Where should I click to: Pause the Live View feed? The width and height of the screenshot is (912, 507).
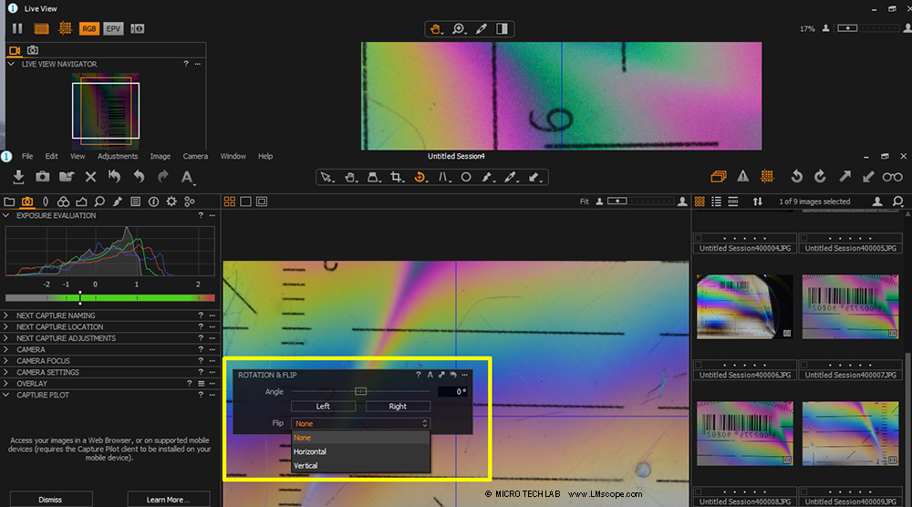tap(17, 29)
